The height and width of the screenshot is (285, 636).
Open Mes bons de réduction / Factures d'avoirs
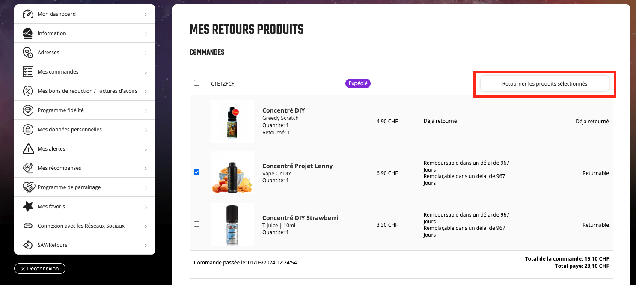pos(85,91)
